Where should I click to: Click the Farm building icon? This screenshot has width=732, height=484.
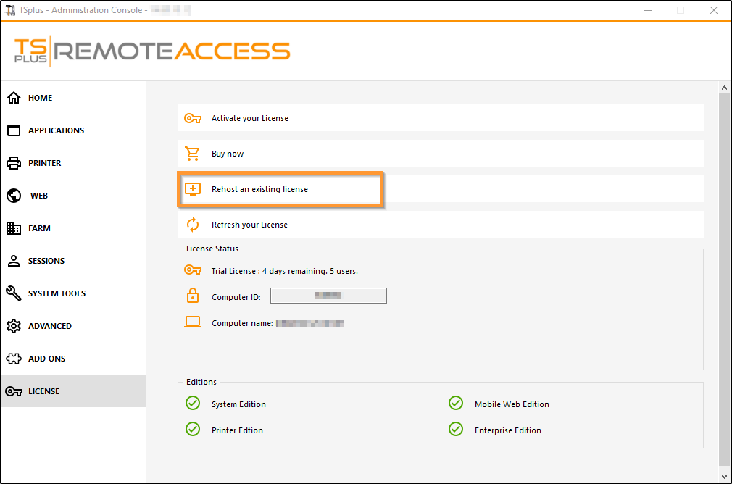14,228
